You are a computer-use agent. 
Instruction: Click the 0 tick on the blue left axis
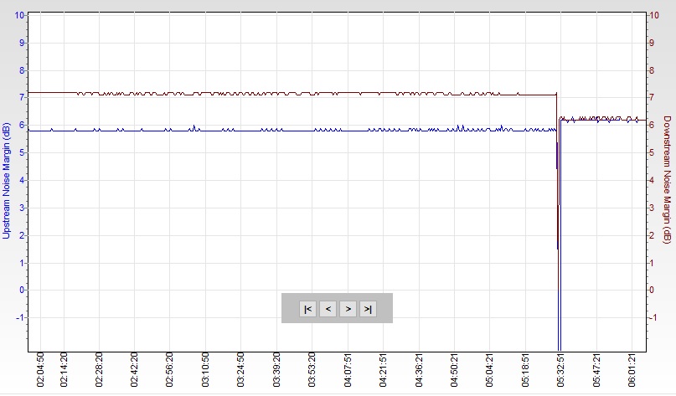tap(23, 290)
